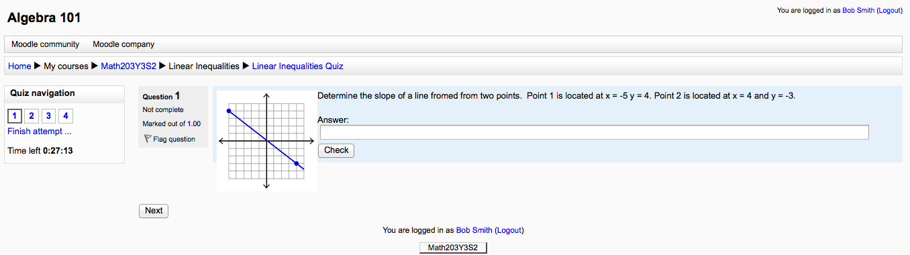Go to quiz question 1
This screenshot has width=910, height=255.
[14, 116]
